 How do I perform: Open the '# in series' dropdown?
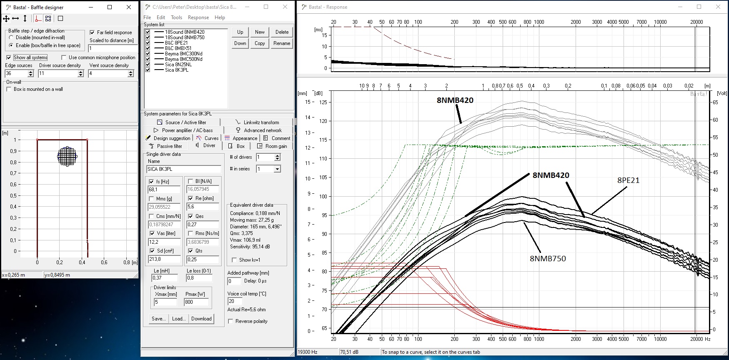(277, 169)
